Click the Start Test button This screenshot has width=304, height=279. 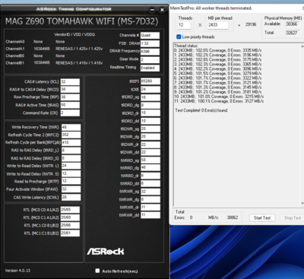coord(262,217)
